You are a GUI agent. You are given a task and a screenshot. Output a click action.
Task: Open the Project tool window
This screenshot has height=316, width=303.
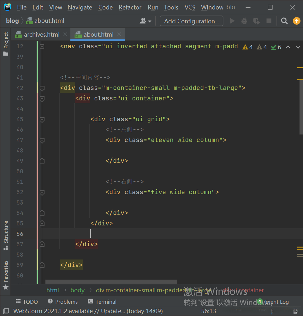tap(6, 44)
